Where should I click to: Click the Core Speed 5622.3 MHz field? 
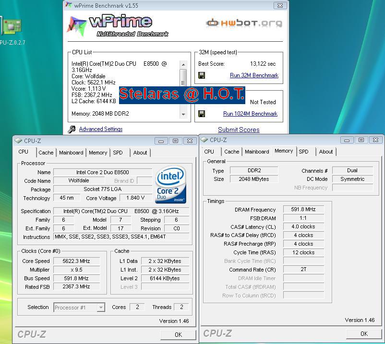pos(77,261)
